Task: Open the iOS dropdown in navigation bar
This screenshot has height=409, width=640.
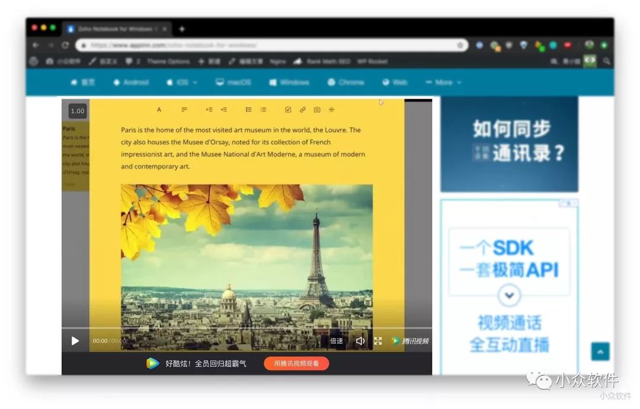Action: pos(181,82)
